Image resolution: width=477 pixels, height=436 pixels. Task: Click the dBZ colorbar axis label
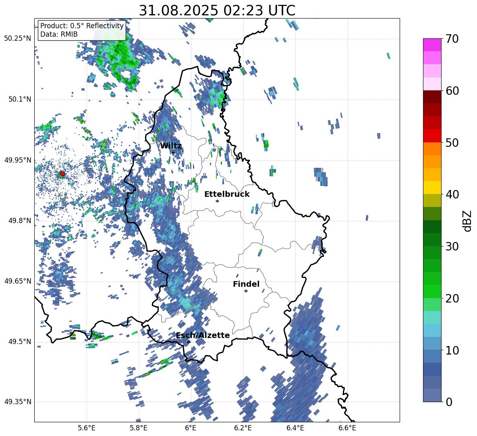pyautogui.click(x=467, y=221)
